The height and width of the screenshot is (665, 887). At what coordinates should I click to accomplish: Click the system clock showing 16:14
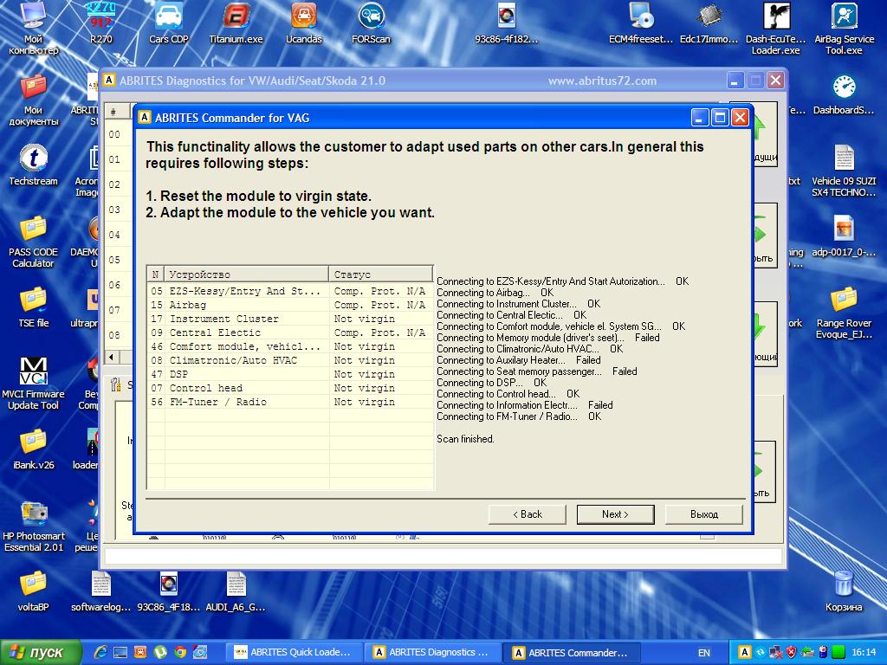pyautogui.click(x=864, y=653)
